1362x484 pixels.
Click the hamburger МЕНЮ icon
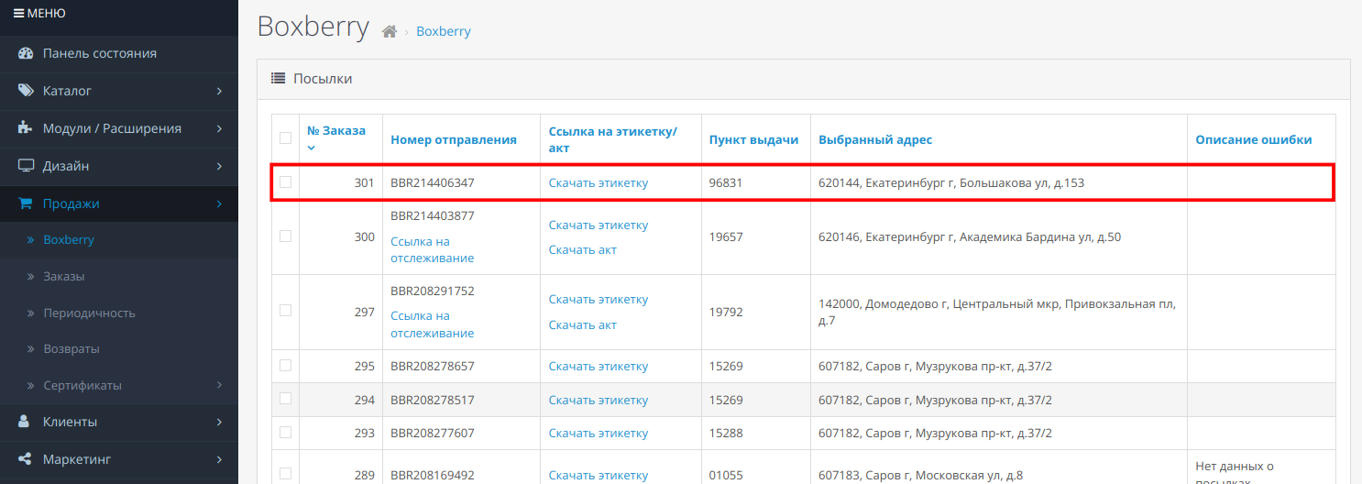point(18,14)
